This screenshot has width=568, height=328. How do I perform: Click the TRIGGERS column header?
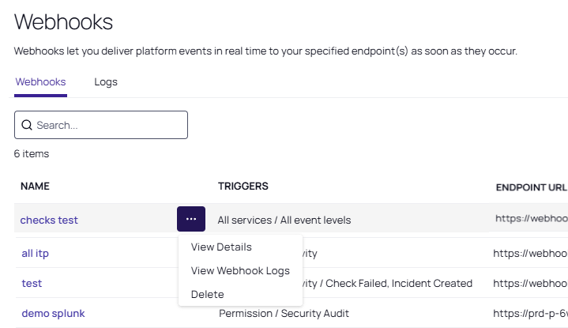tap(243, 187)
